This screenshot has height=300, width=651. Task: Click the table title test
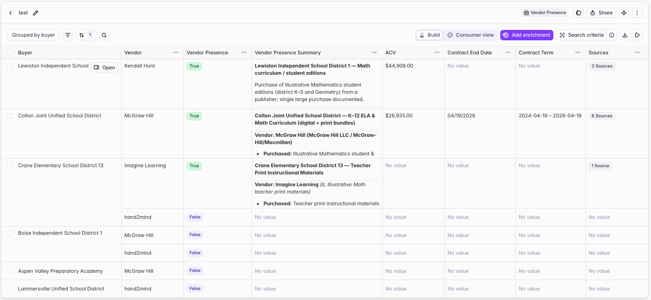(23, 13)
